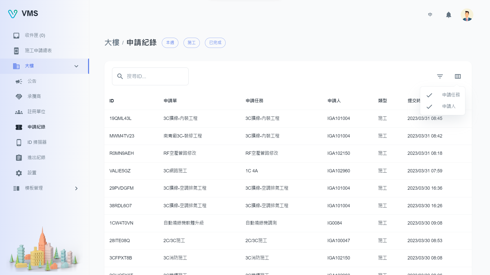Click the 承攬商 handshake icon
Image resolution: width=490 pixels, height=275 pixels.
(19, 97)
